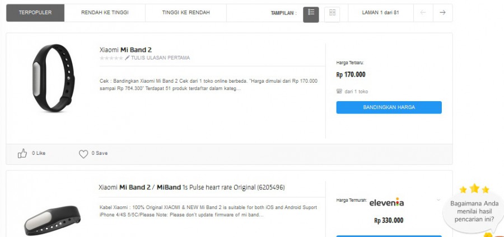504x237 pixels.
Task: Click the MiBand 1s Pulse product image
Action: [53, 220]
